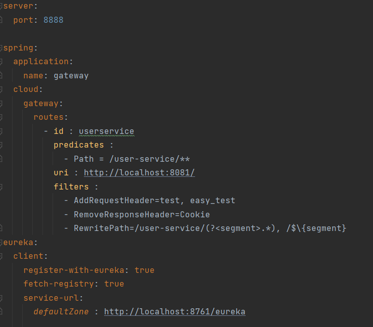Click the name key under application
Screen dimensions: 373x327
[x=33, y=76]
